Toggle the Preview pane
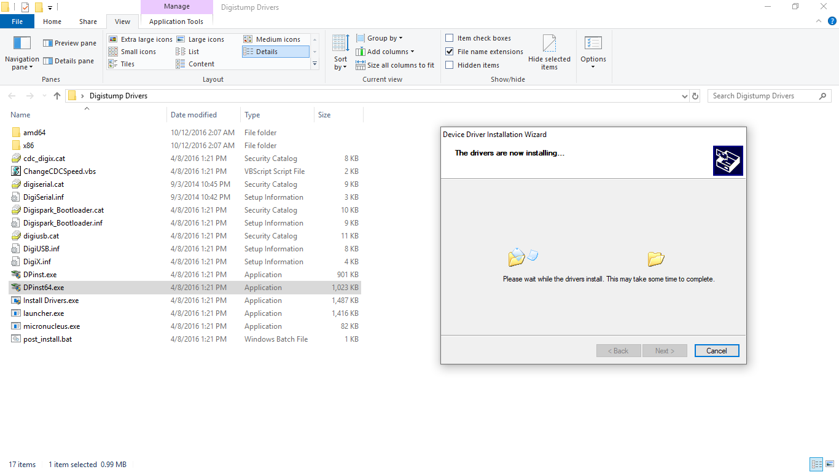 [x=69, y=43]
